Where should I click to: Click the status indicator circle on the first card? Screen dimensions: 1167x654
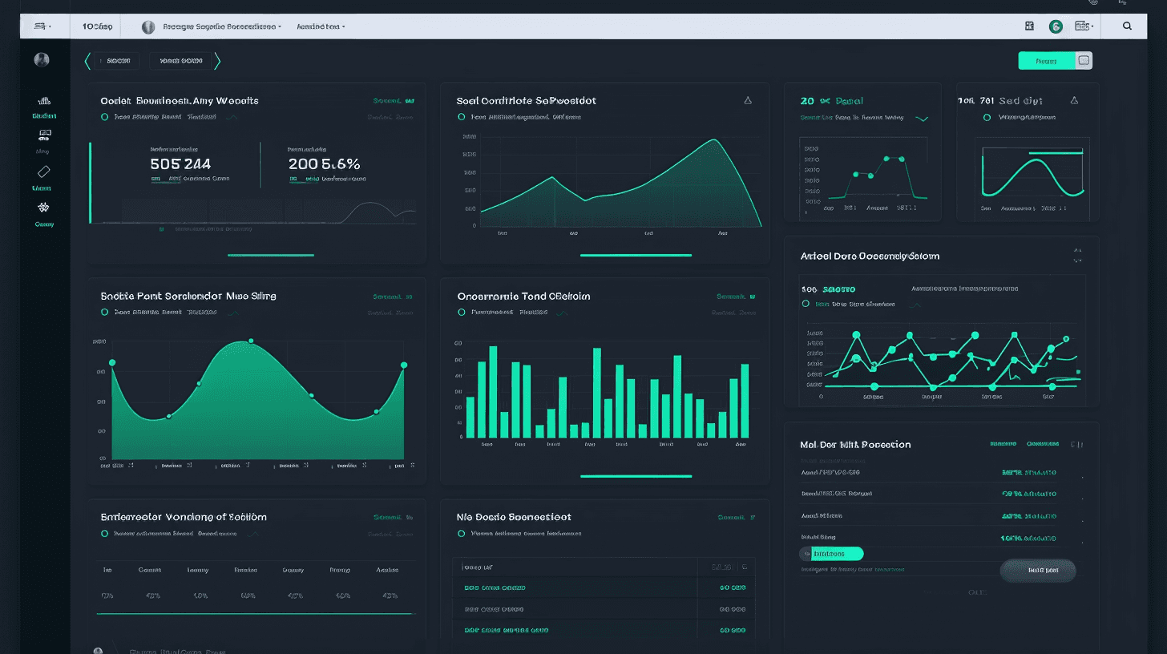[x=105, y=116]
